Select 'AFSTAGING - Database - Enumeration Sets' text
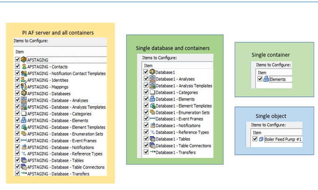This screenshot has height=190, width=318. coord(65,134)
